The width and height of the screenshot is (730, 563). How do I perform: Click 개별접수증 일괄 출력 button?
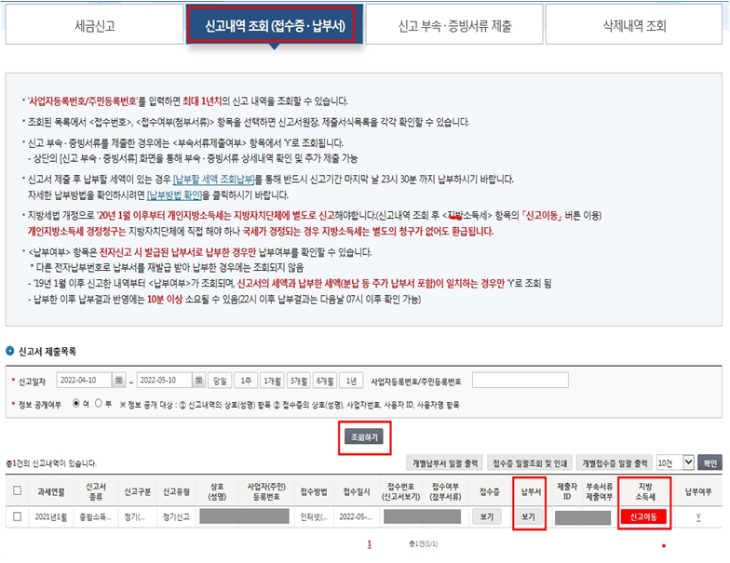coord(615,463)
